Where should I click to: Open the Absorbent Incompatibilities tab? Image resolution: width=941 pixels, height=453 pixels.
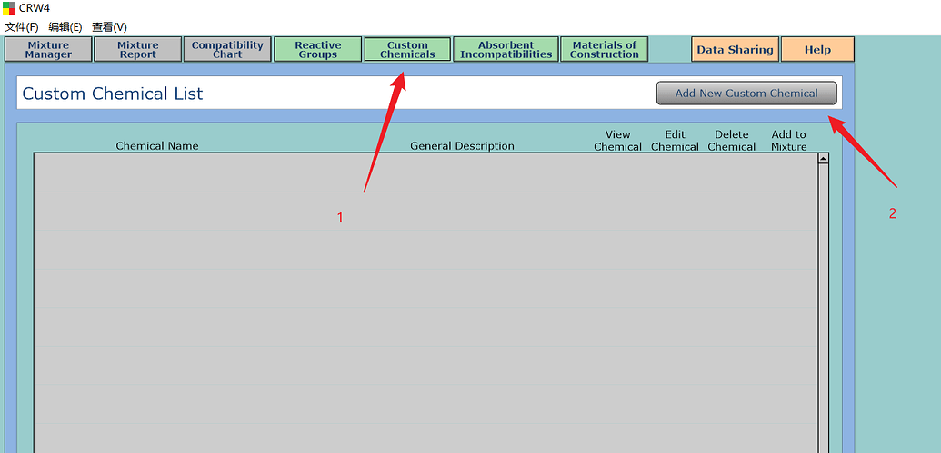point(506,50)
